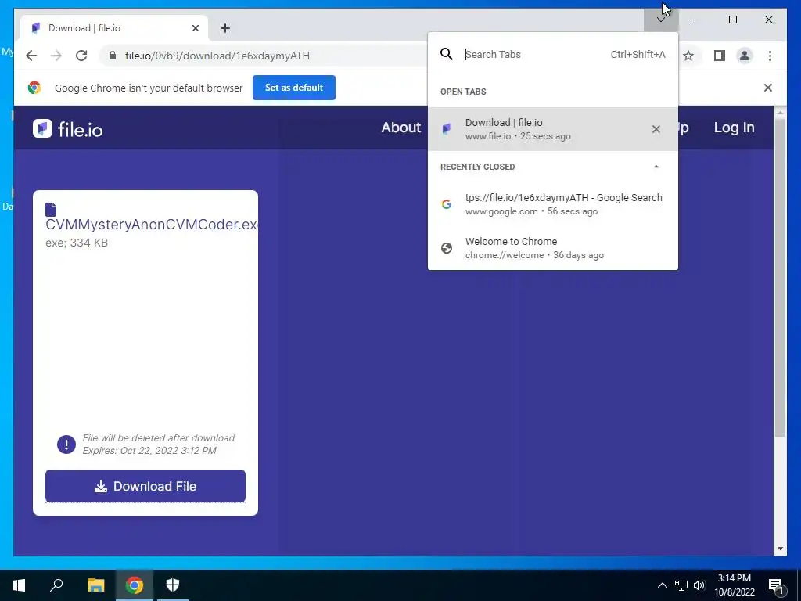
Task: Click the browser Forward arrow
Action: (x=56, y=56)
